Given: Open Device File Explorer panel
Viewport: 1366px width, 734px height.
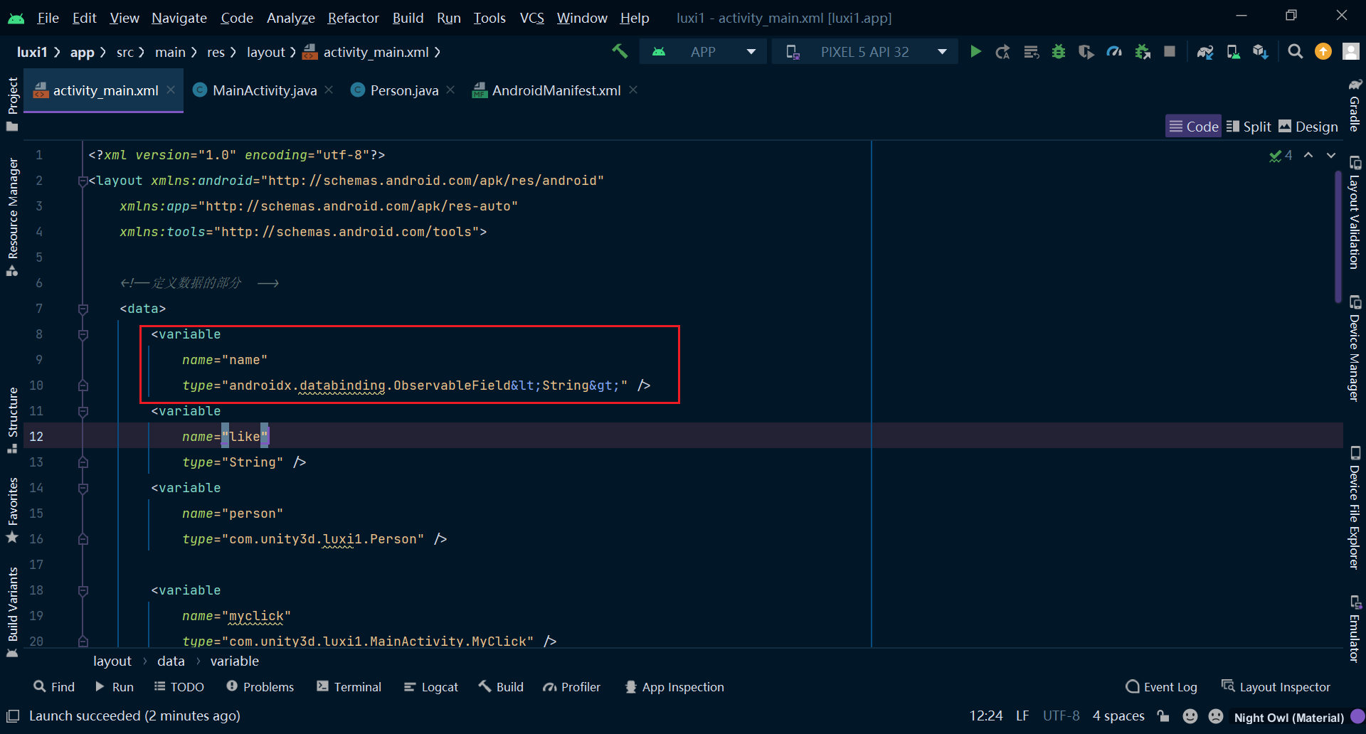Looking at the screenshot, I should coord(1355,508).
